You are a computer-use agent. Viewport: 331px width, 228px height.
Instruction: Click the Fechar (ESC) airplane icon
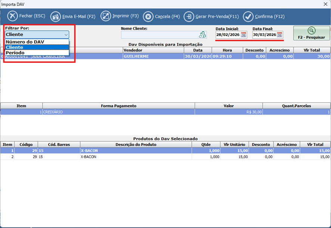13,16
